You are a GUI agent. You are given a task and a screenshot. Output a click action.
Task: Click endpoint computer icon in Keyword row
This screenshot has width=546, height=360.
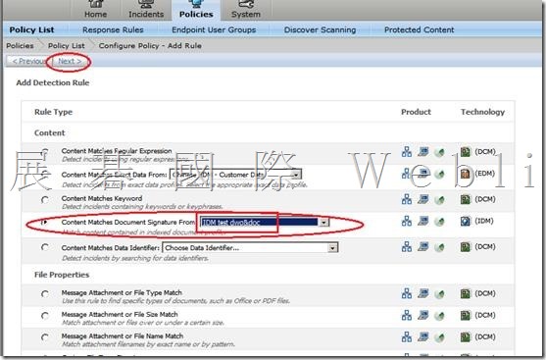(423, 199)
